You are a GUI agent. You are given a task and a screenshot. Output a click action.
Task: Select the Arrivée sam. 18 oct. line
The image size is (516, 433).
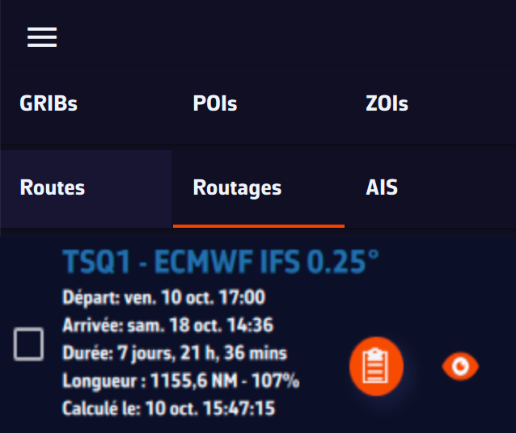click(x=167, y=326)
